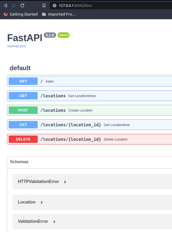Click the Getting Started bookmark label
The image size is (172, 232).
24,14
